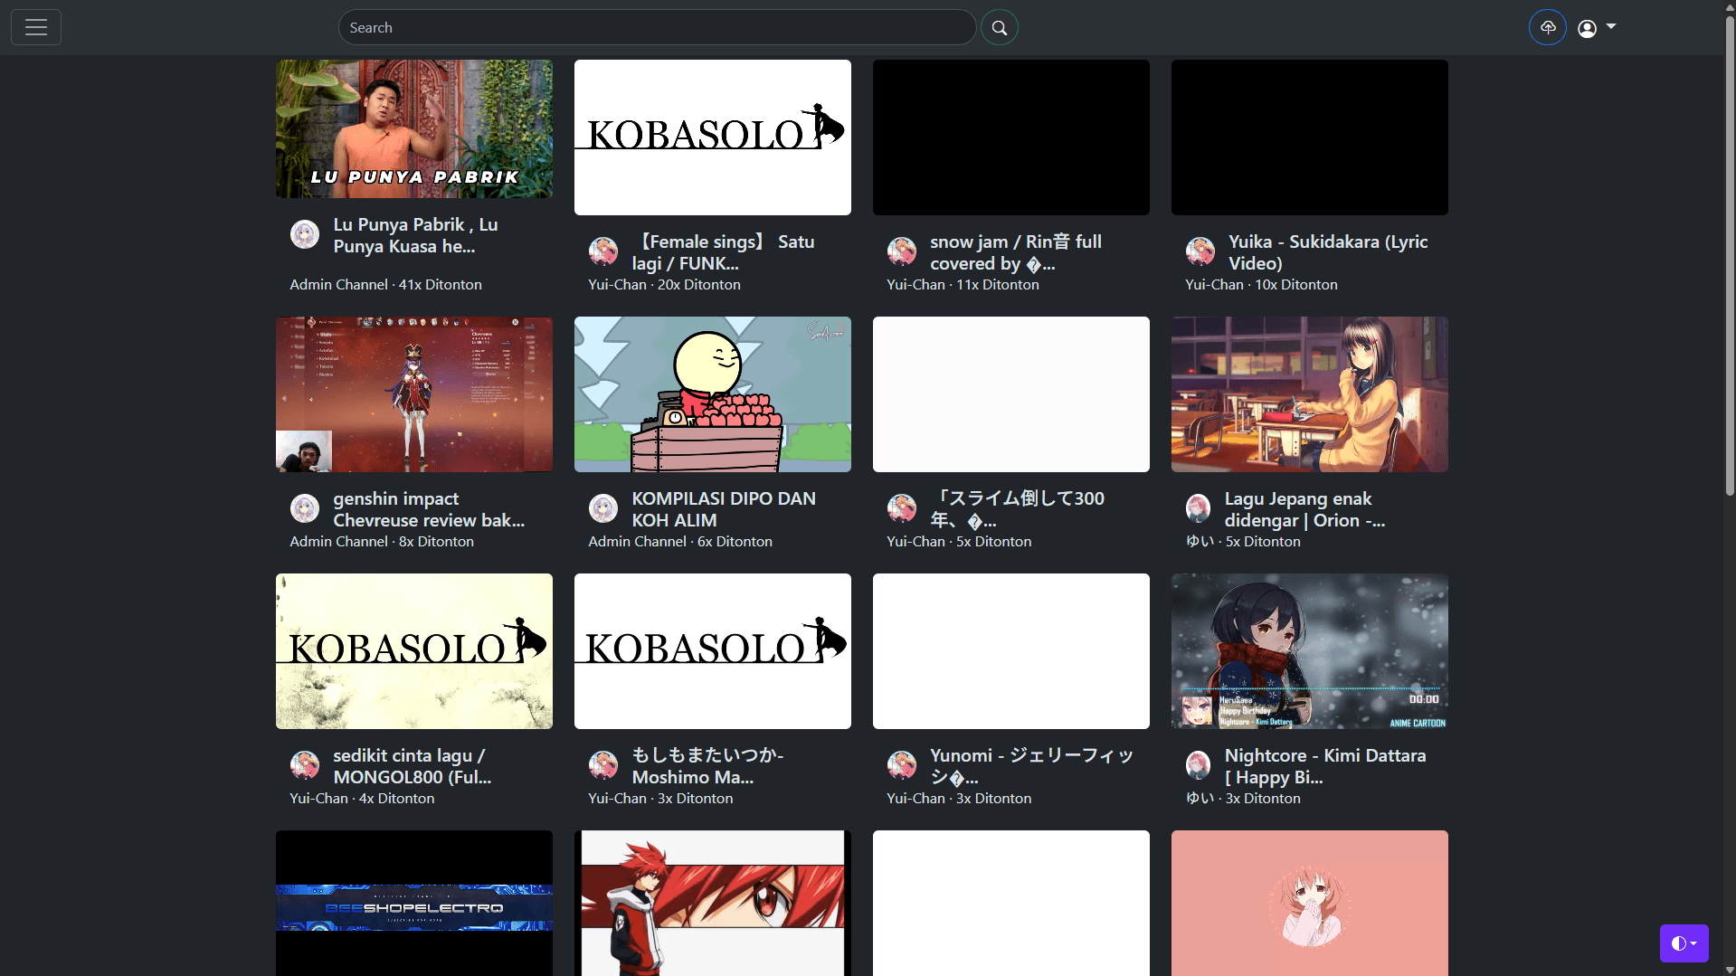
Task: Open the hamburger navigation menu
Action: (35, 27)
